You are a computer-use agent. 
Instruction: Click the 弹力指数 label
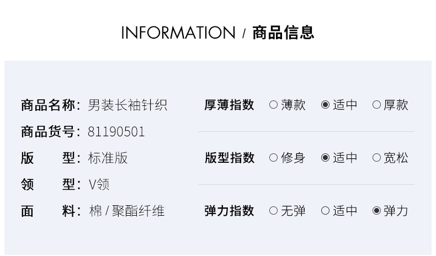click(x=229, y=211)
